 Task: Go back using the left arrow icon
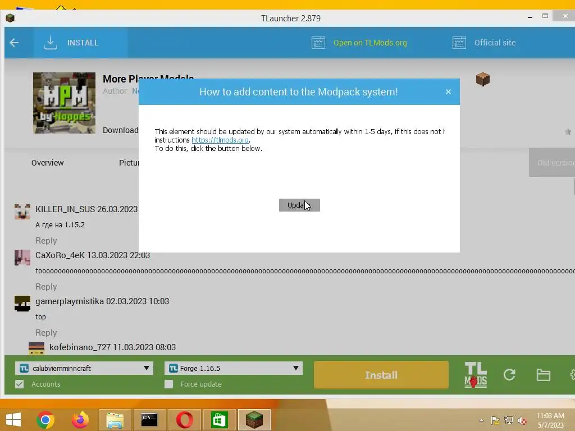14,43
